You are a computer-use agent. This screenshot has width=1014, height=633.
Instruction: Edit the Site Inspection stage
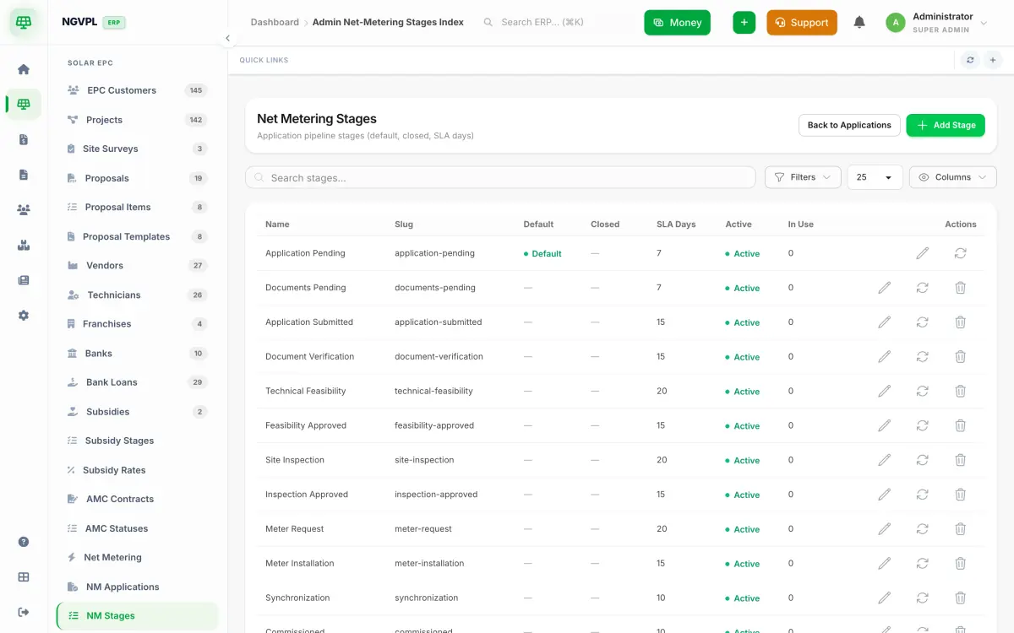click(884, 460)
